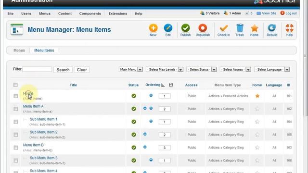The image size is (308, 173).
Task: Click the orange default star for Home row
Action: (x=257, y=96)
